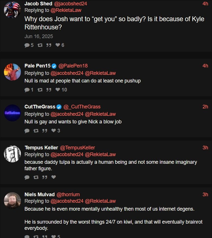
Task: Retweet Jacob Shed's tweet about Kyle Rittenhouse
Action: [x=40, y=45]
